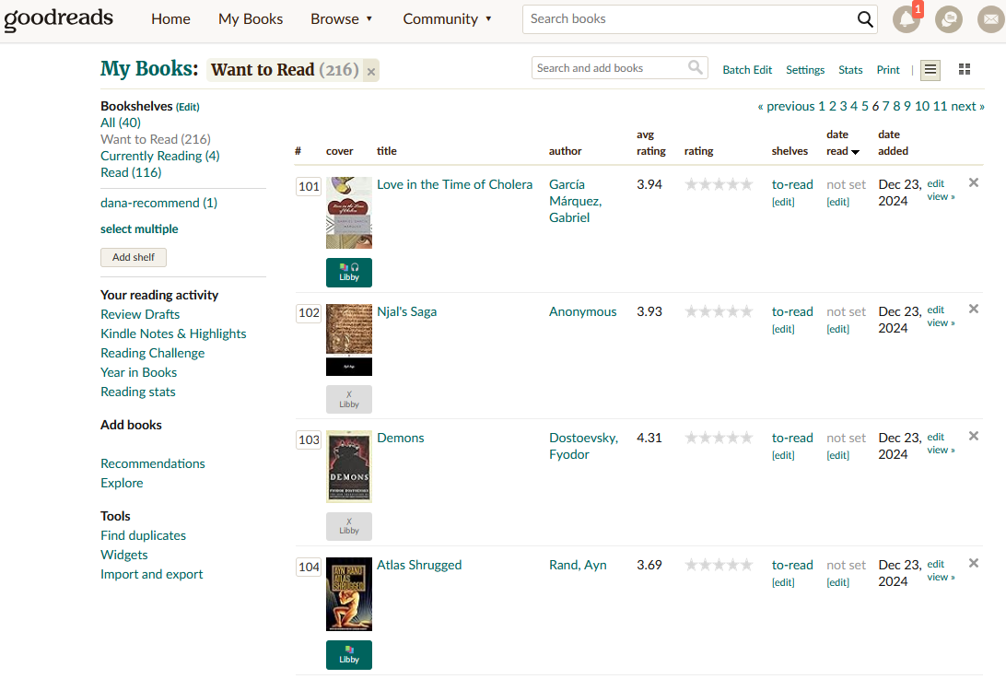Open the notifications bell icon
1006x679 pixels.
(906, 19)
